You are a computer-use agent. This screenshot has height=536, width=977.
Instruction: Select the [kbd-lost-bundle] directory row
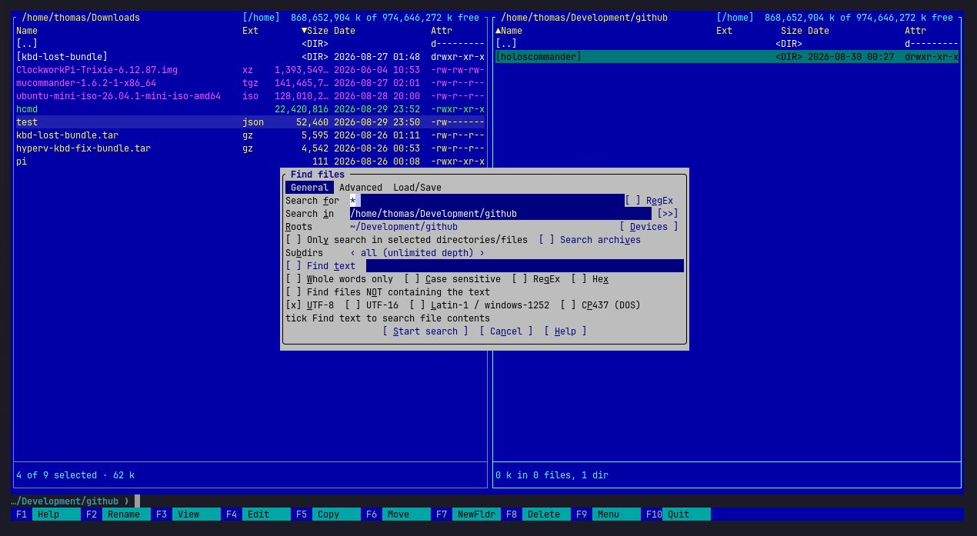(250, 57)
